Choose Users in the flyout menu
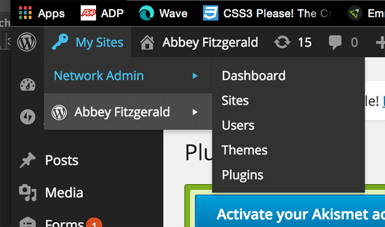 [238, 126]
